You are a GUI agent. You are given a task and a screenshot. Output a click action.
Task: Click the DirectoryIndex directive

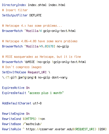coord(14,5)
